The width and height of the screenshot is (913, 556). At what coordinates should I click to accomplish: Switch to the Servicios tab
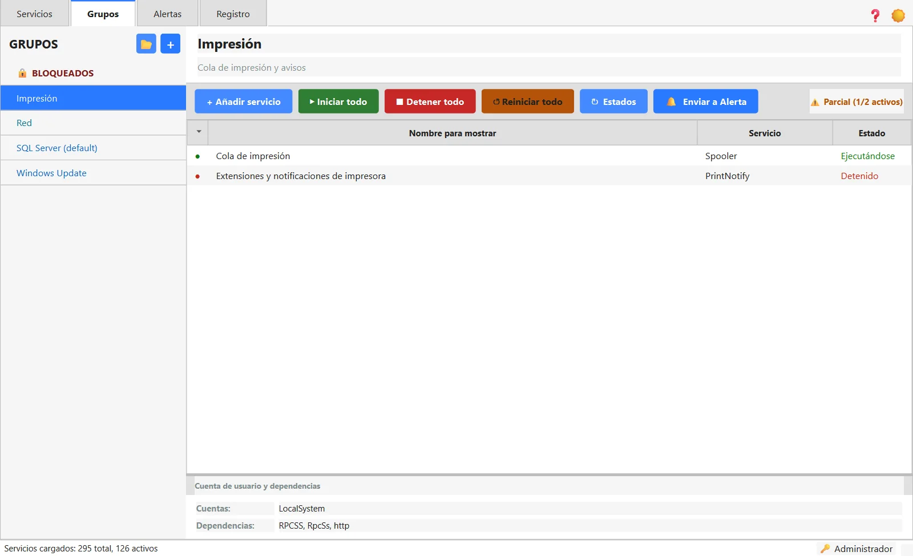34,14
